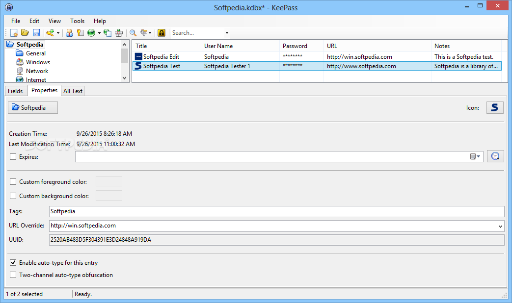Image resolution: width=512 pixels, height=303 pixels.
Task: Select the Network group in the tree
Action: (37, 71)
